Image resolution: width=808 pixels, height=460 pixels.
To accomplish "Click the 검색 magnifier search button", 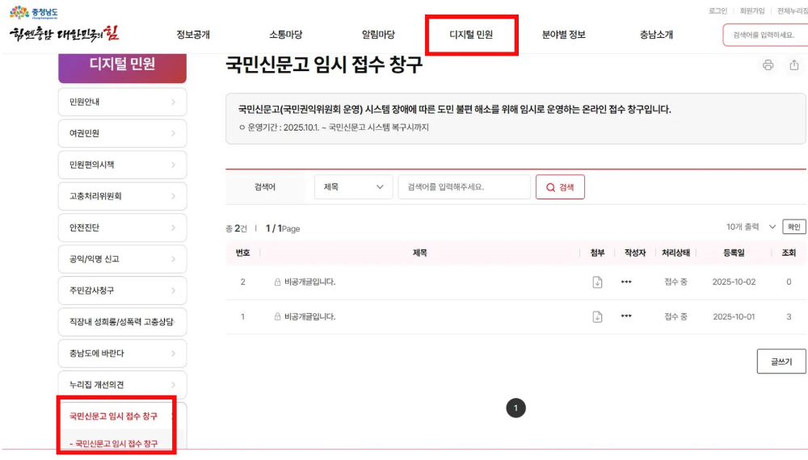I will coord(560,187).
